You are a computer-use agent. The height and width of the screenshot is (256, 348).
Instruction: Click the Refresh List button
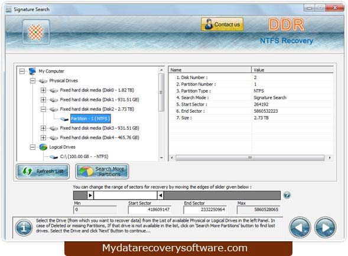(43, 171)
